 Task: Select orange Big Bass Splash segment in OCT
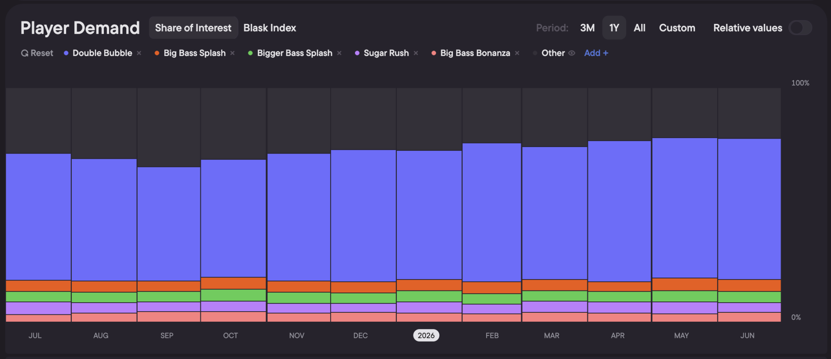coord(233,283)
